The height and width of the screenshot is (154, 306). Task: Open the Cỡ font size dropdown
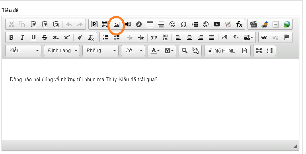[133, 51]
